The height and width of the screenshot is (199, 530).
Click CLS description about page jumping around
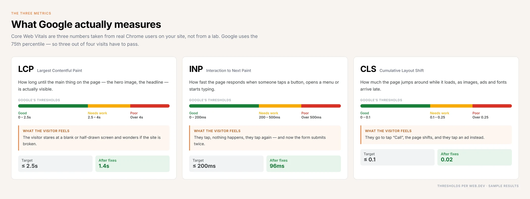click(x=433, y=86)
